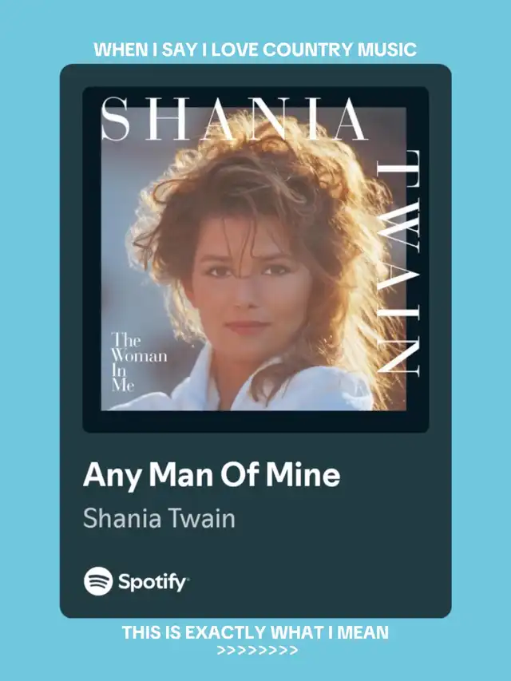The width and height of the screenshot is (511, 681).
Task: Click the last chevron in the arrow row
Action: point(294,651)
